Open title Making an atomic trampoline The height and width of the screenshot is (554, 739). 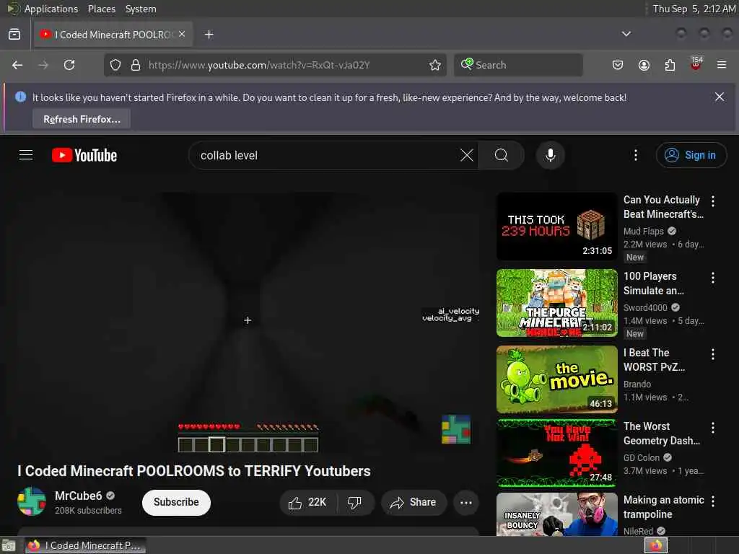click(664, 507)
